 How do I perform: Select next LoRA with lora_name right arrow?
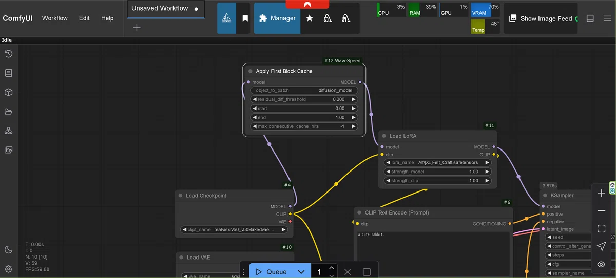[x=487, y=162]
